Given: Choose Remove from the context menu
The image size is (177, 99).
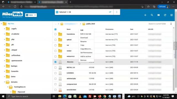Looking at the screenshot, I should [83, 60].
